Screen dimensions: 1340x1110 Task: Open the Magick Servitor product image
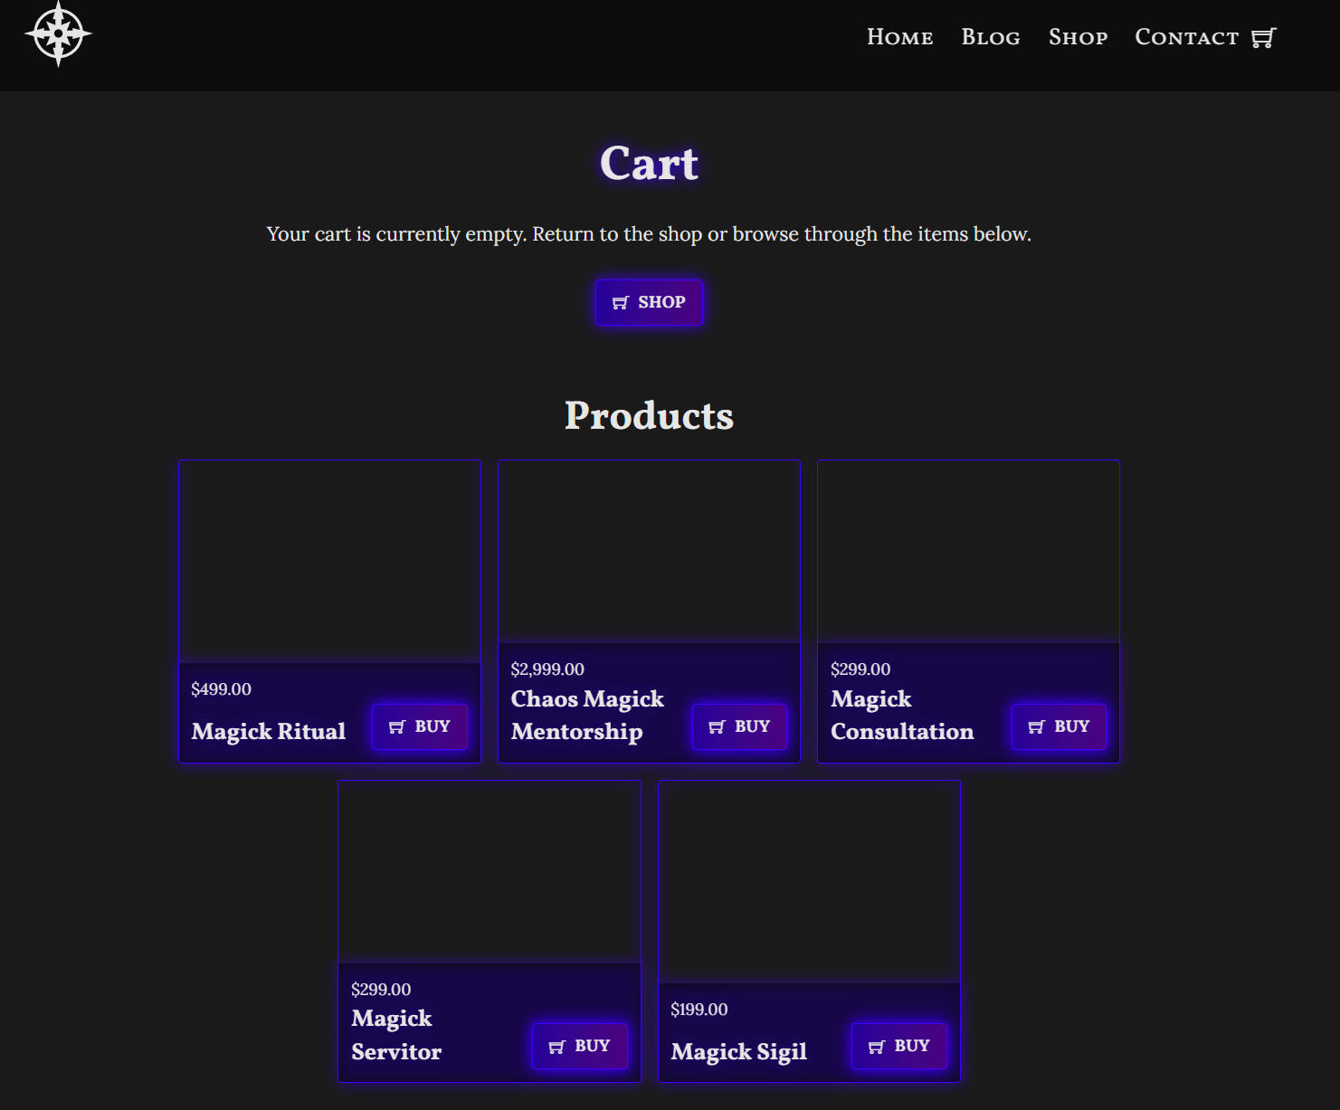(x=489, y=872)
